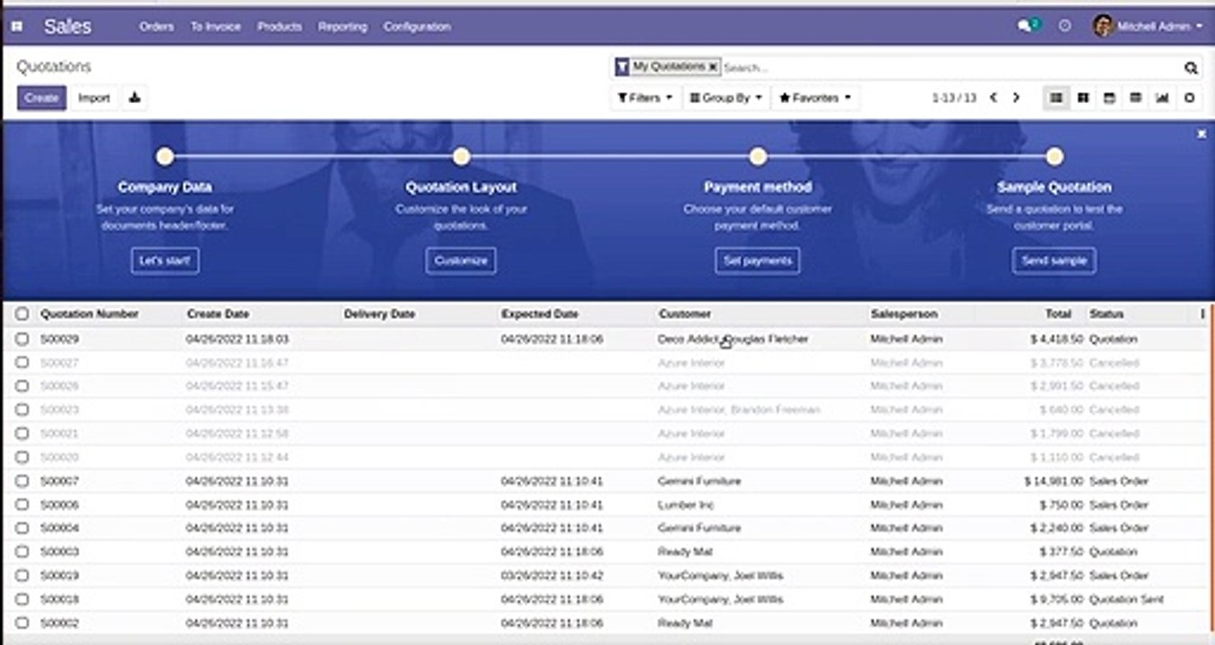The image size is (1215, 645).
Task: Select checkbox for quotation S00007
Action: [22, 481]
